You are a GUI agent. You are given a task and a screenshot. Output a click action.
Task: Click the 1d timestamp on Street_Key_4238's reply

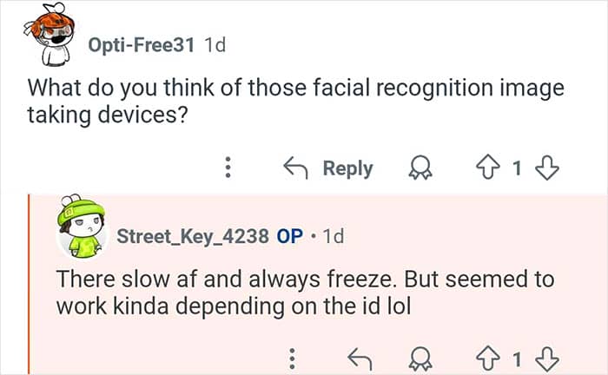point(333,236)
